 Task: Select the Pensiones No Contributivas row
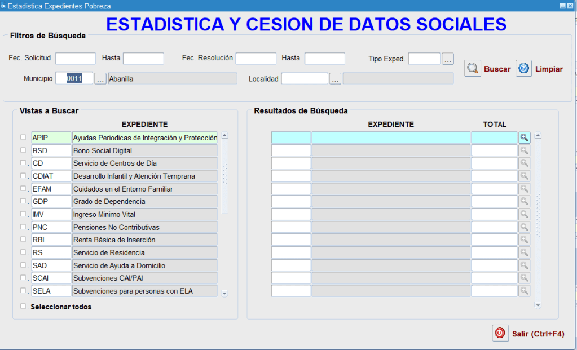(144, 227)
